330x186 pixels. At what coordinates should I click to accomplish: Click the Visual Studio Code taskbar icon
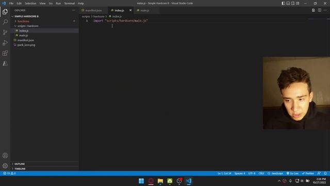pyautogui.click(x=189, y=181)
